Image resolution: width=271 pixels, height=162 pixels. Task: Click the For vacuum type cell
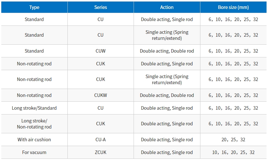(34, 152)
